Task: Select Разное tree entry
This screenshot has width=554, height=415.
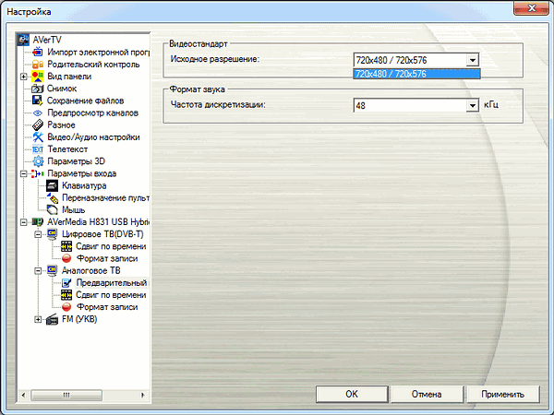Action: [x=61, y=125]
